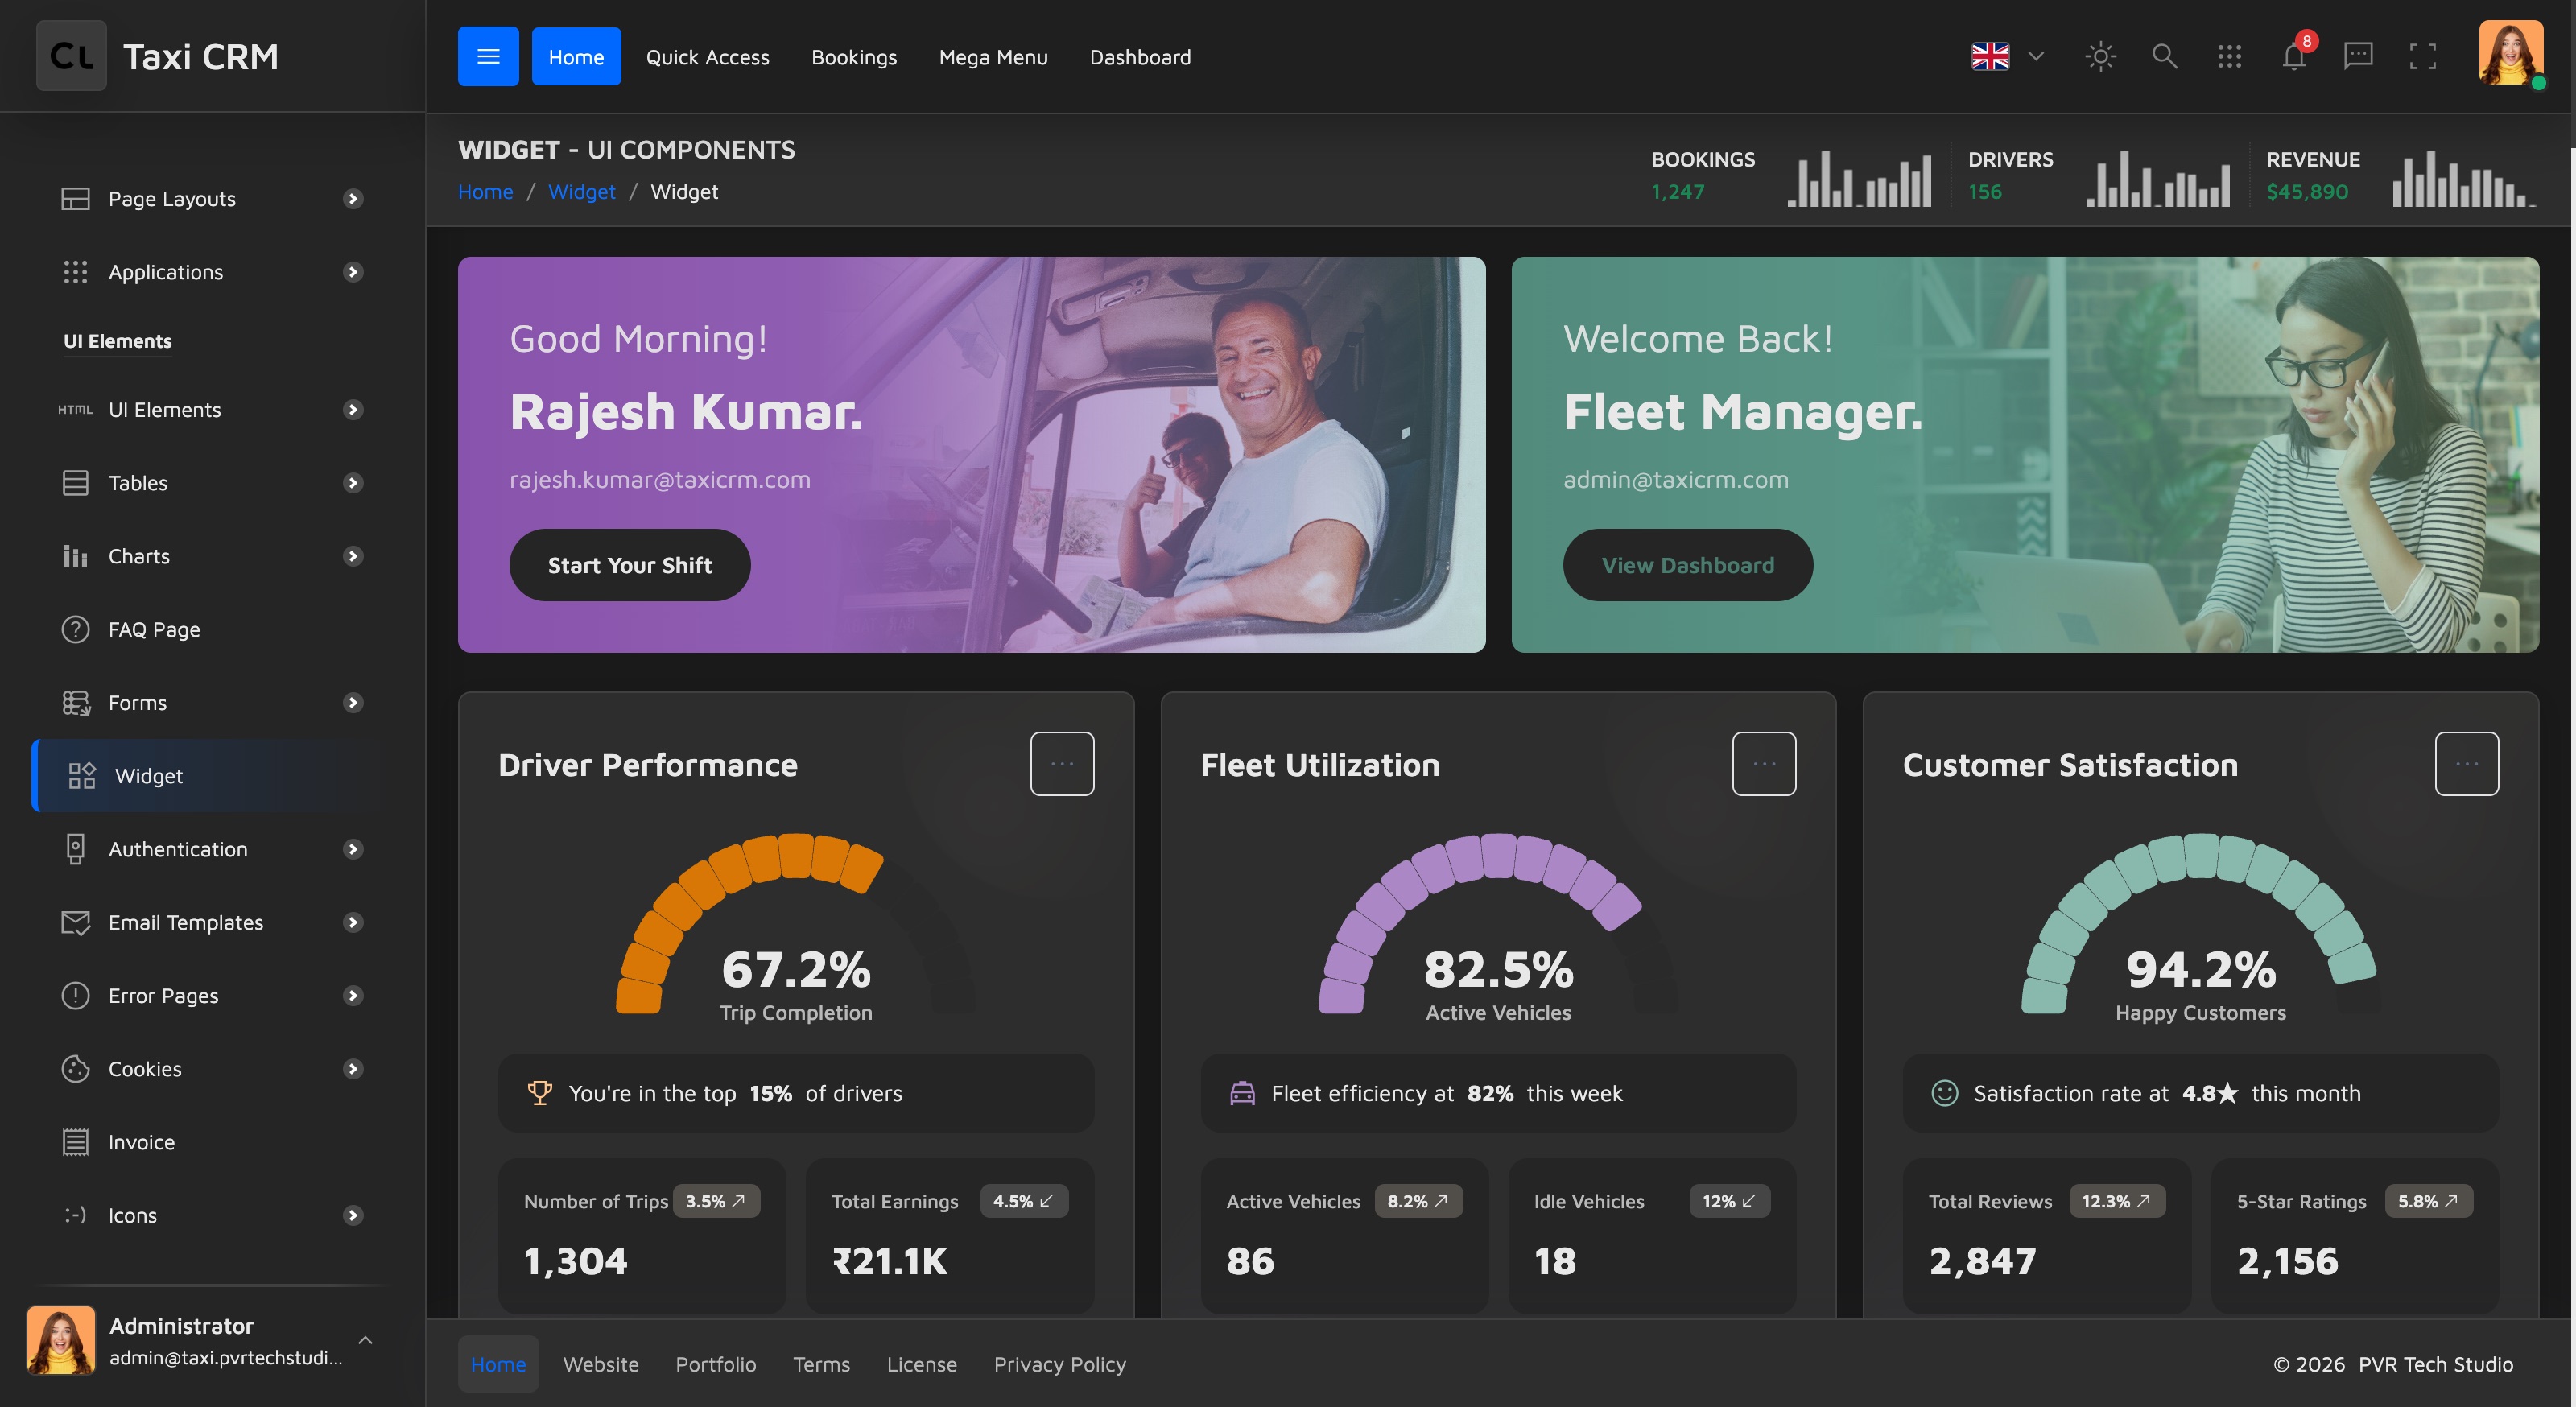Screen dimensions: 2576x1407
Task: Open the Mega Menu
Action: pyautogui.click(x=993, y=57)
